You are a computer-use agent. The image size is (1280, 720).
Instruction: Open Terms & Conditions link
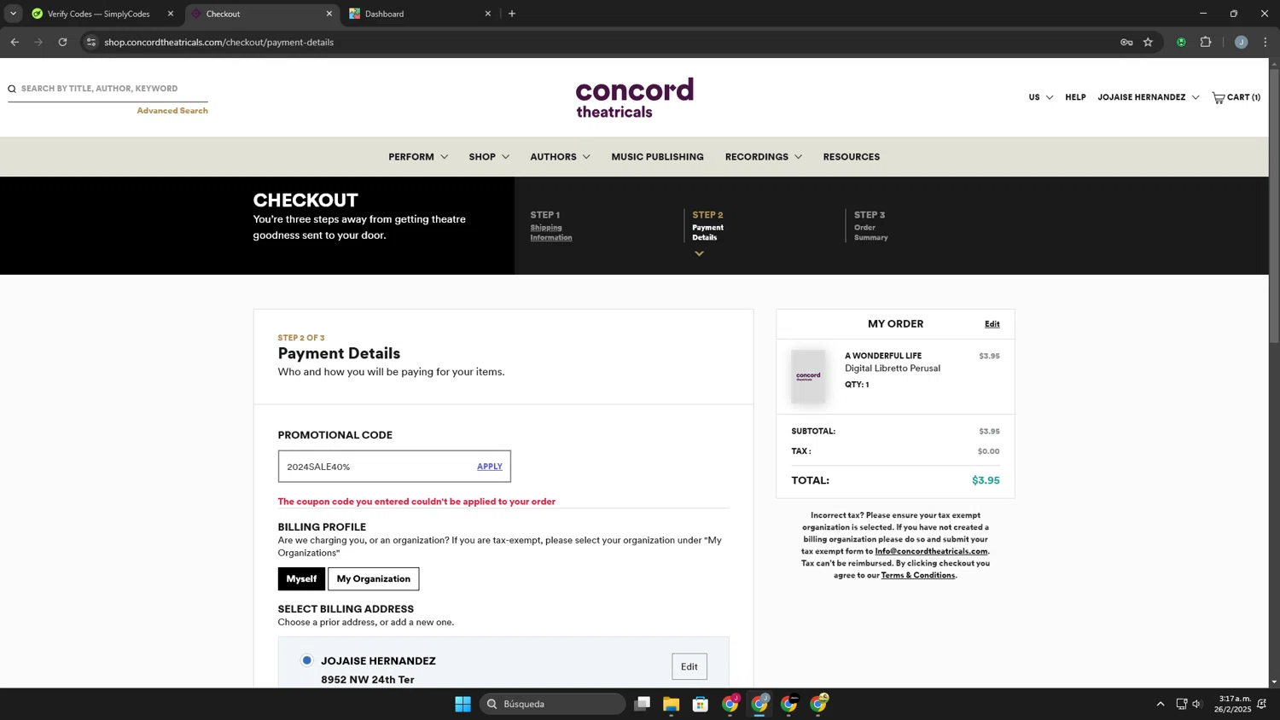coord(917,575)
